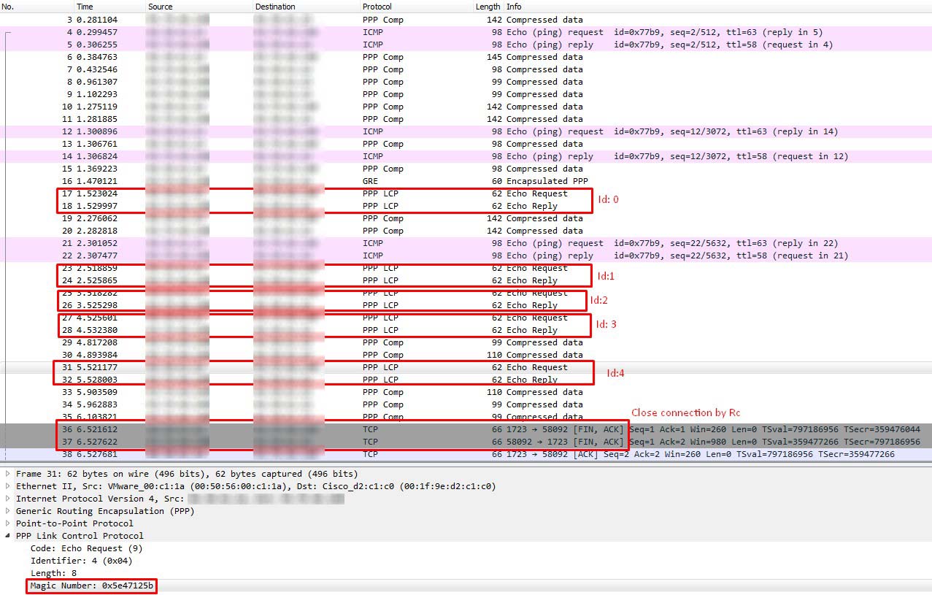Sort by the Time column header
Image resolution: width=932 pixels, height=595 pixels.
click(109, 7)
